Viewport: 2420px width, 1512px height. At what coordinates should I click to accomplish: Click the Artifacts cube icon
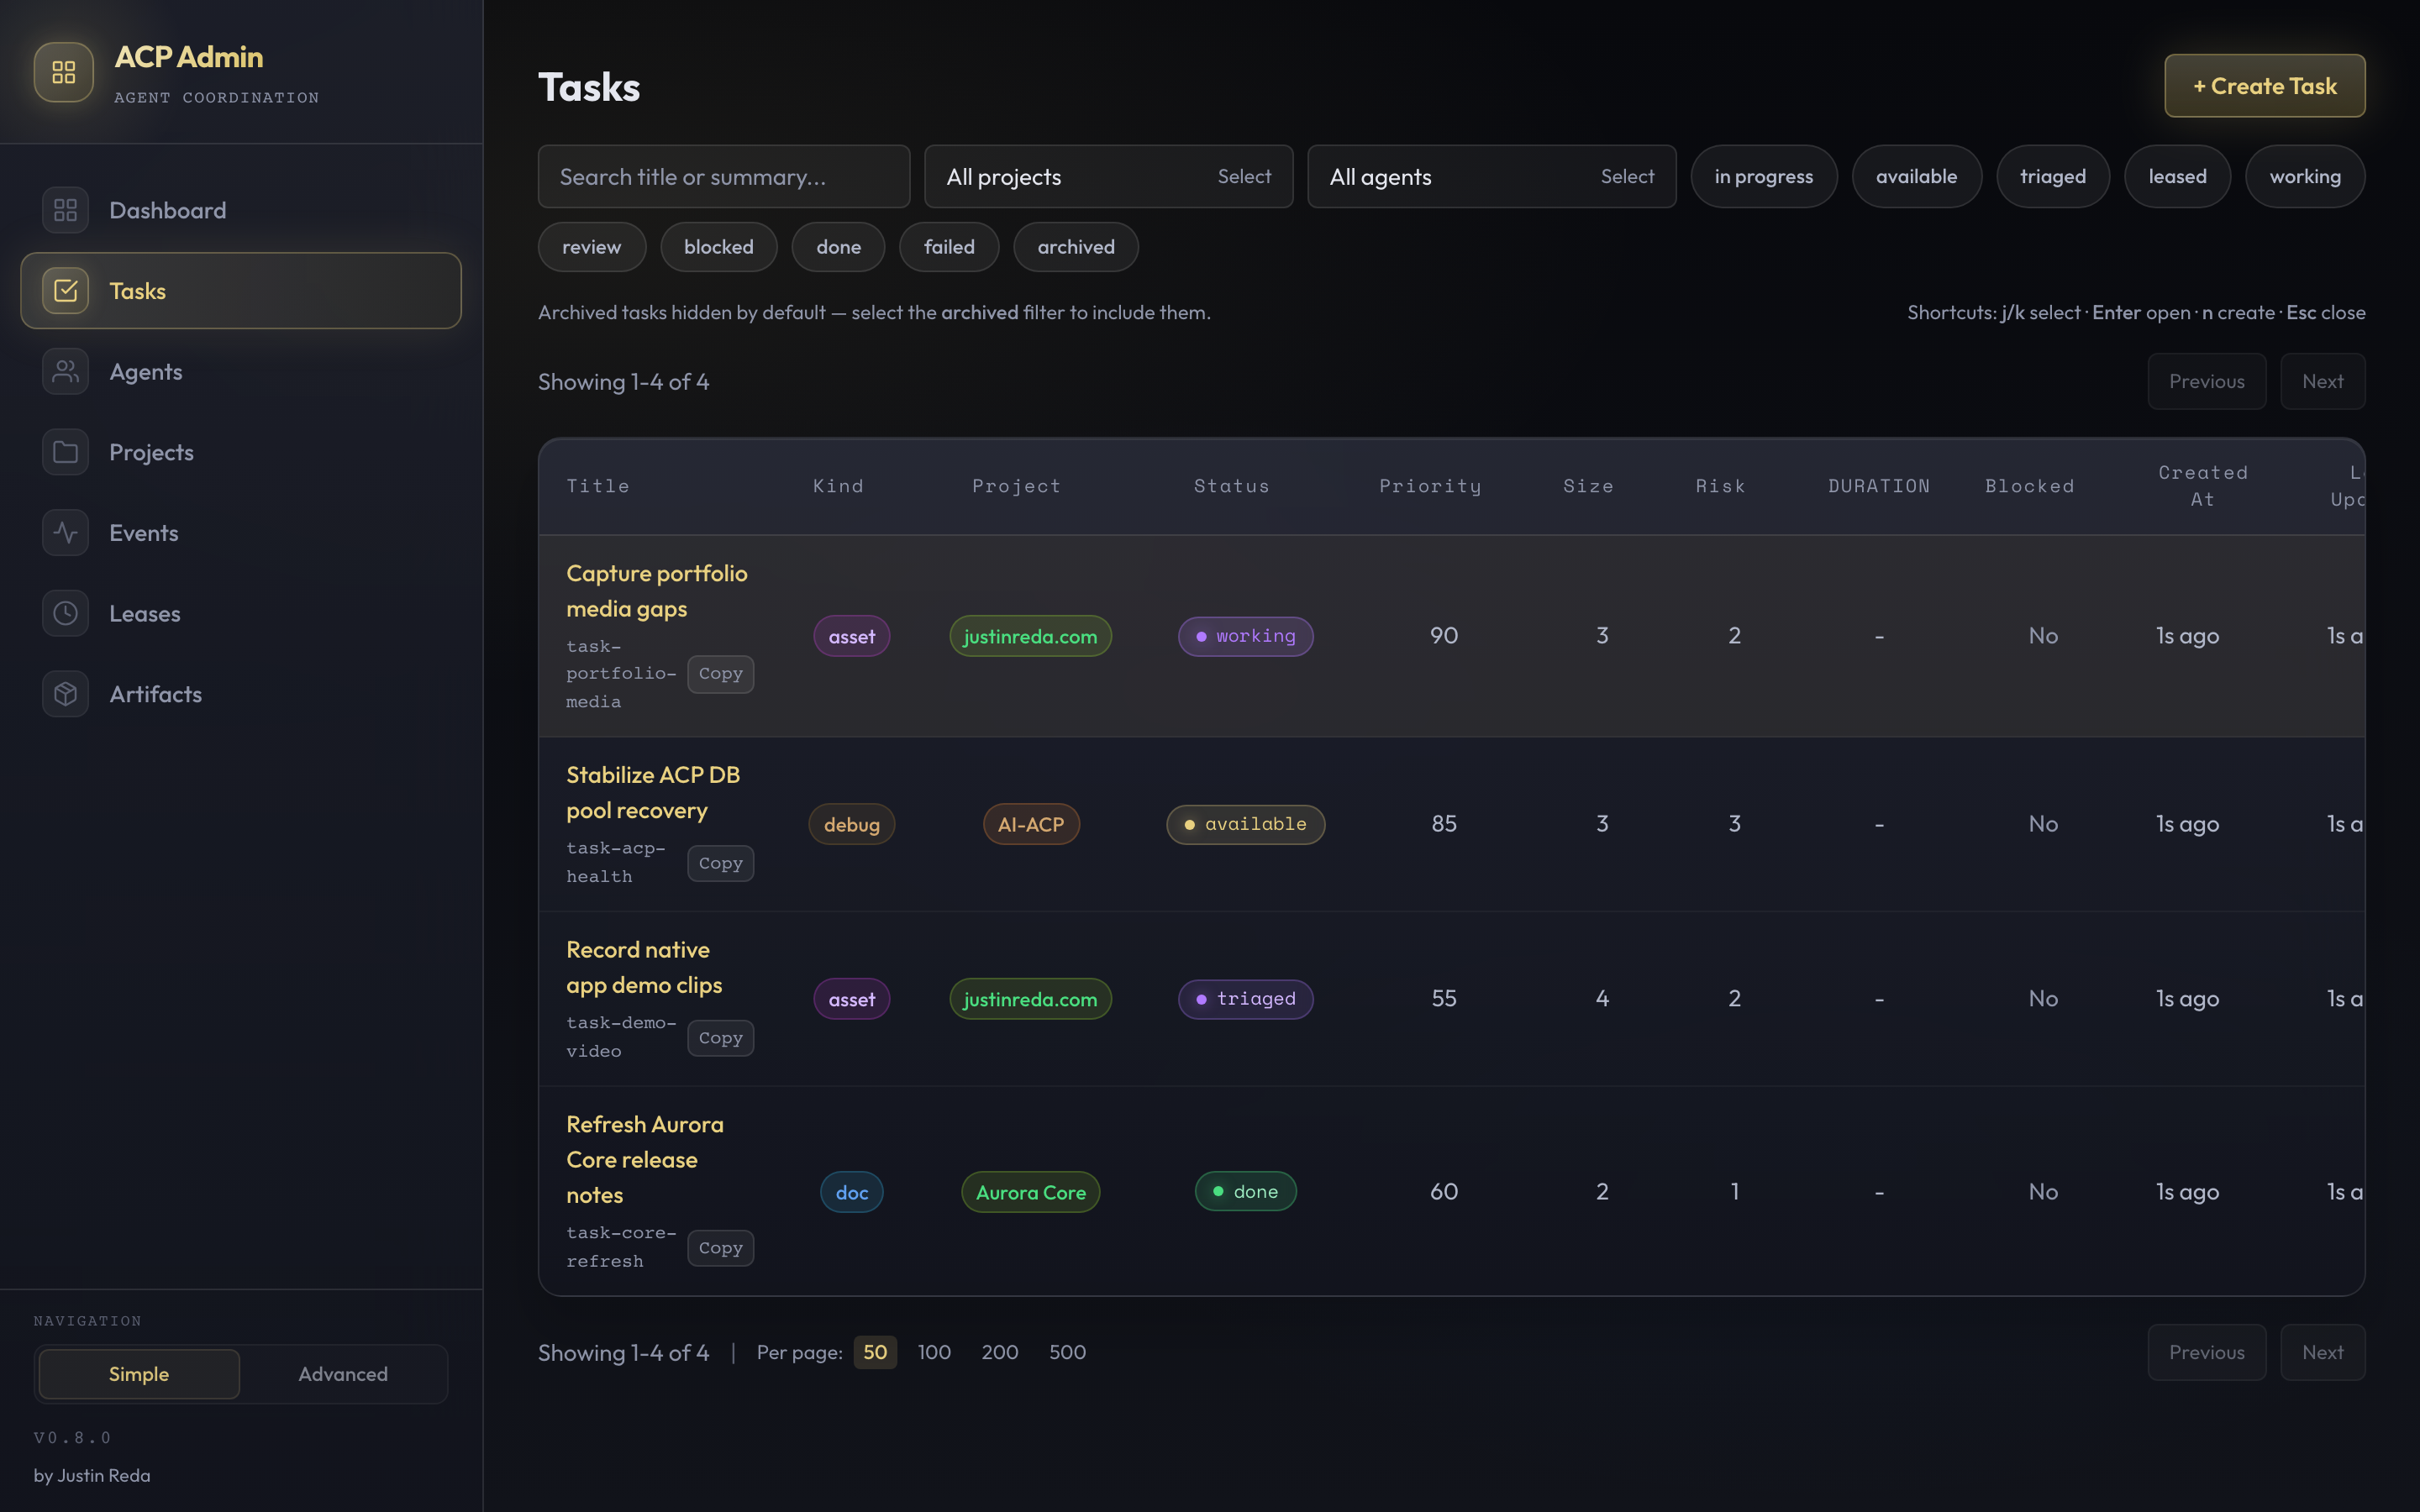(65, 694)
